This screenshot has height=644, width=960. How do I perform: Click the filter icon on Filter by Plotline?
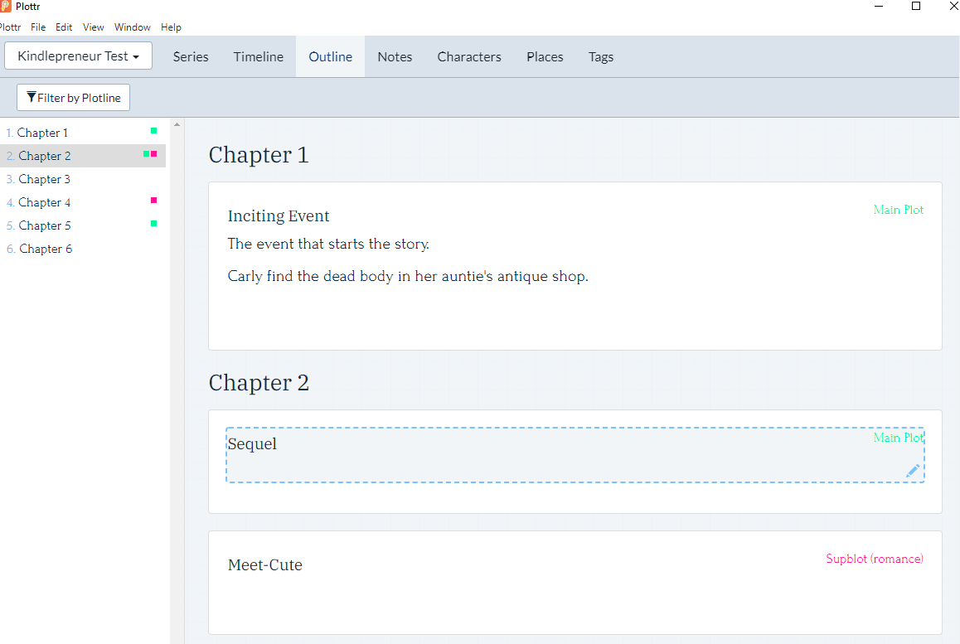(x=31, y=97)
